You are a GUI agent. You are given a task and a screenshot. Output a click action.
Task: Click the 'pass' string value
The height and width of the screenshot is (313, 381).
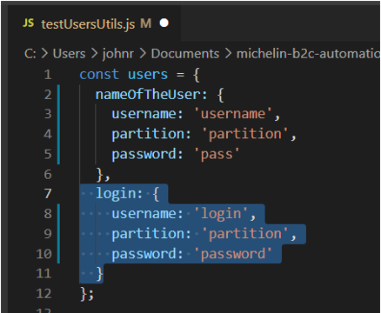217,154
